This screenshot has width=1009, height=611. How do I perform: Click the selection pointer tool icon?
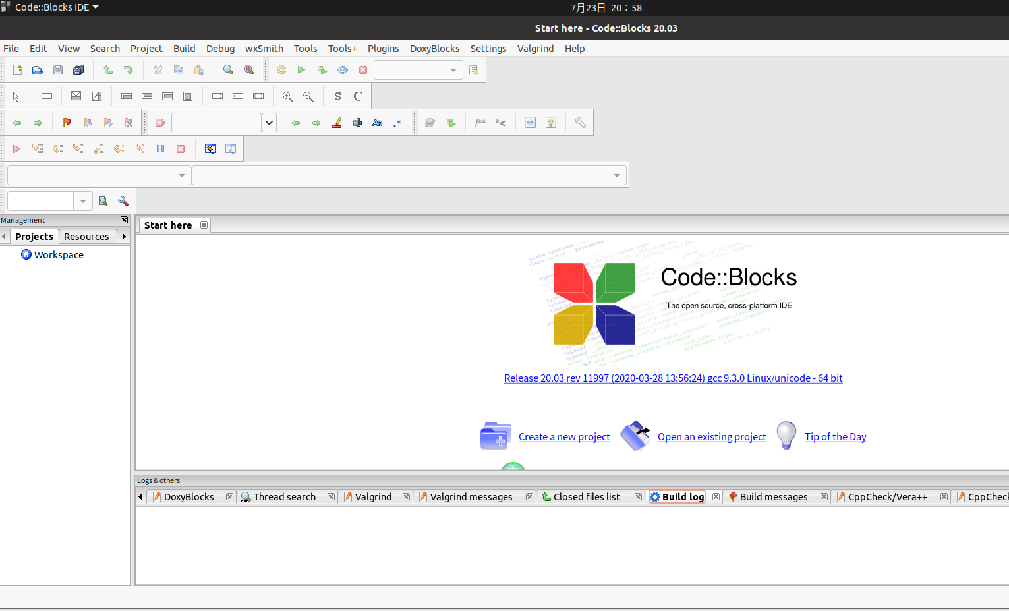pos(16,96)
